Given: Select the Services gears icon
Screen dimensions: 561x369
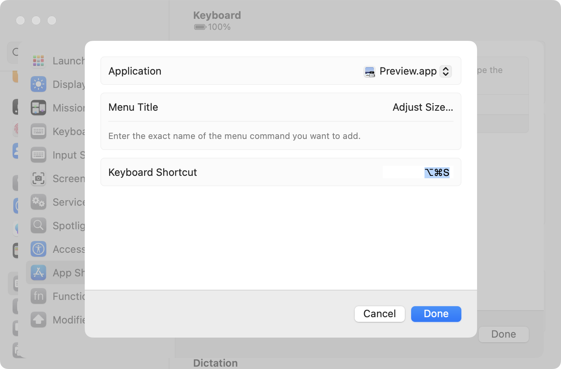Looking at the screenshot, I should pos(38,202).
